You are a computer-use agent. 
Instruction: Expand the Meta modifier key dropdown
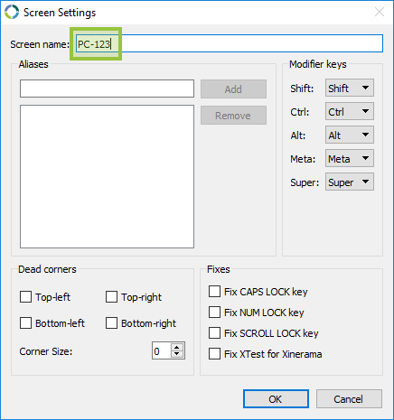point(350,158)
